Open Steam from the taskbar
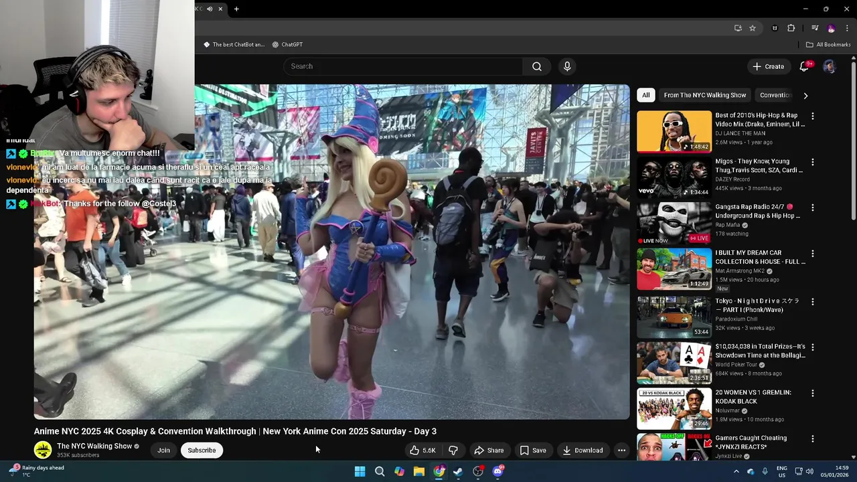The height and width of the screenshot is (482, 857). 458,471
